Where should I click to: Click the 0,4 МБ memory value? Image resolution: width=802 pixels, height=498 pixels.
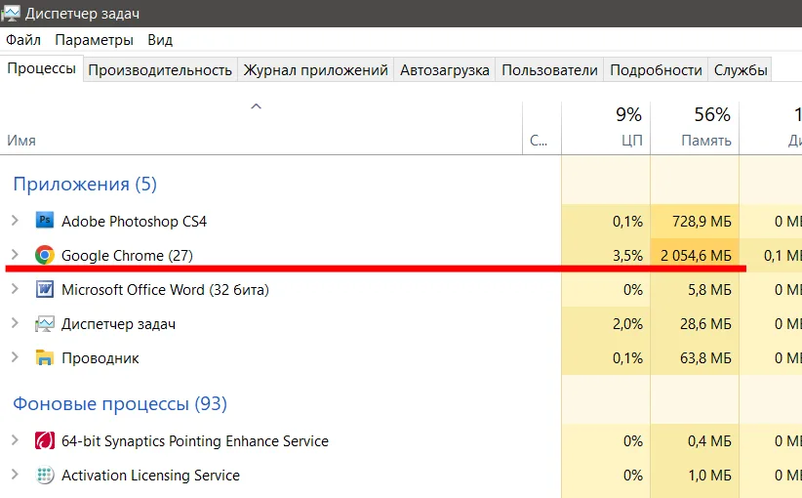click(x=709, y=441)
